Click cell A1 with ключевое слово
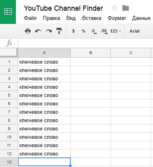Image resolution: width=153 pixels, height=167 pixels. point(44,62)
